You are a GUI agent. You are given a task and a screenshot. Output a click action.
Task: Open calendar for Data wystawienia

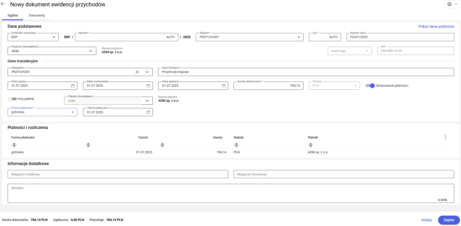[x=148, y=86]
